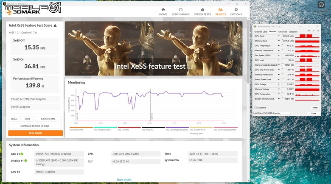Click the orange RUN AGAIN button
This screenshot has width=331, height=184.
[x=36, y=133]
